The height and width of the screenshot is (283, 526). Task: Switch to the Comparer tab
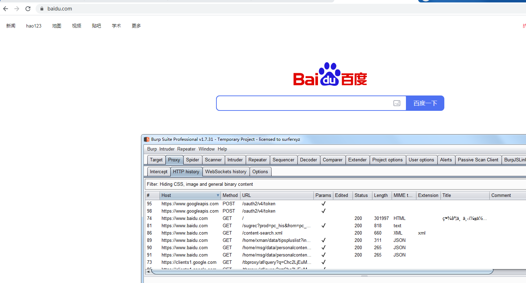pyautogui.click(x=333, y=160)
